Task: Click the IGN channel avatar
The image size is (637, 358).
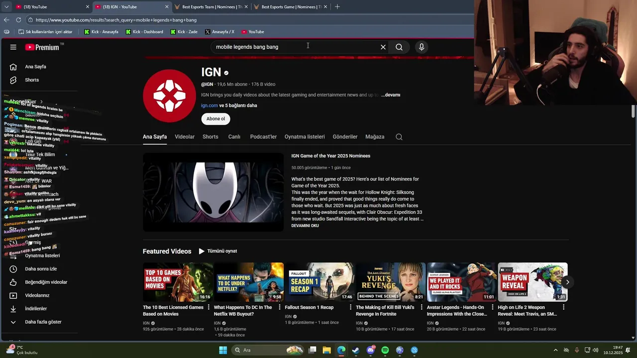Action: tap(169, 95)
